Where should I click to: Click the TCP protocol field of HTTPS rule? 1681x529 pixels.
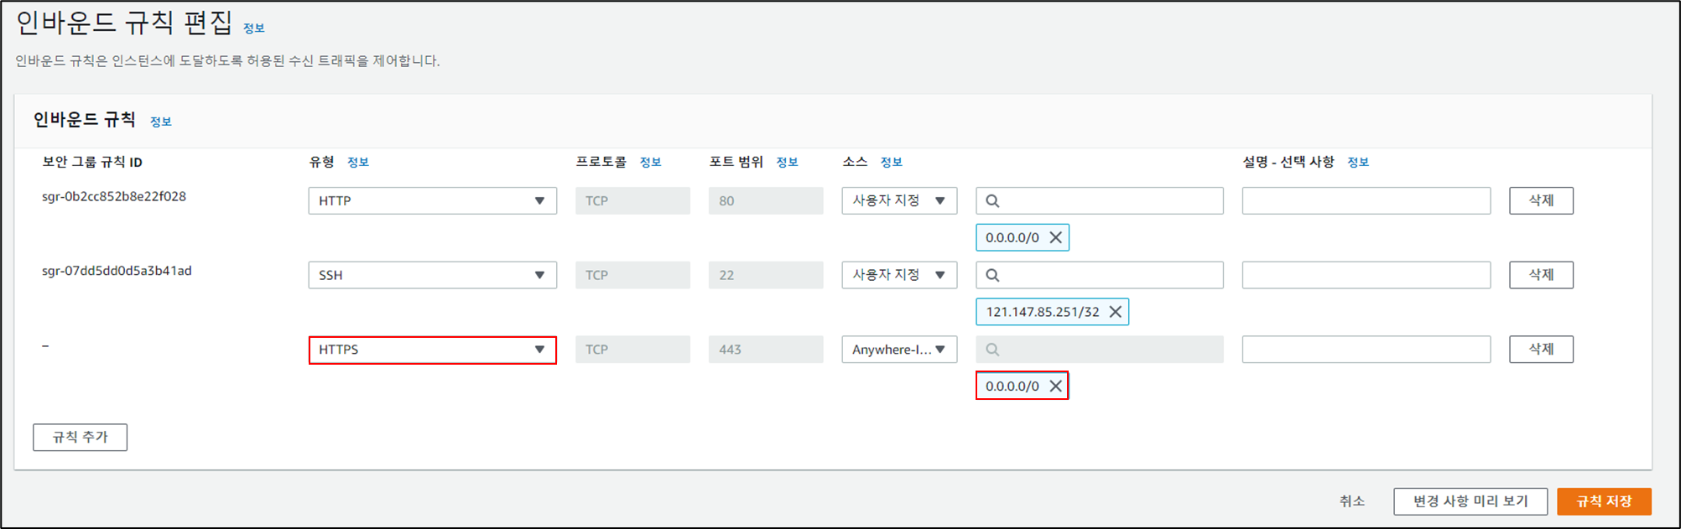[632, 350]
